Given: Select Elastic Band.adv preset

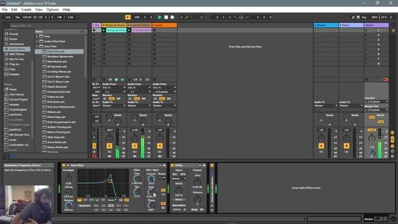Looking at the screenshot, I should 57,87.
